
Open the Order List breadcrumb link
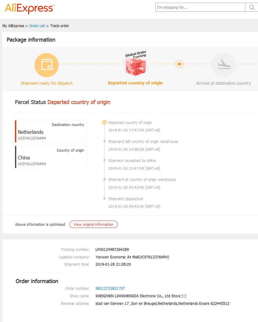coord(37,26)
